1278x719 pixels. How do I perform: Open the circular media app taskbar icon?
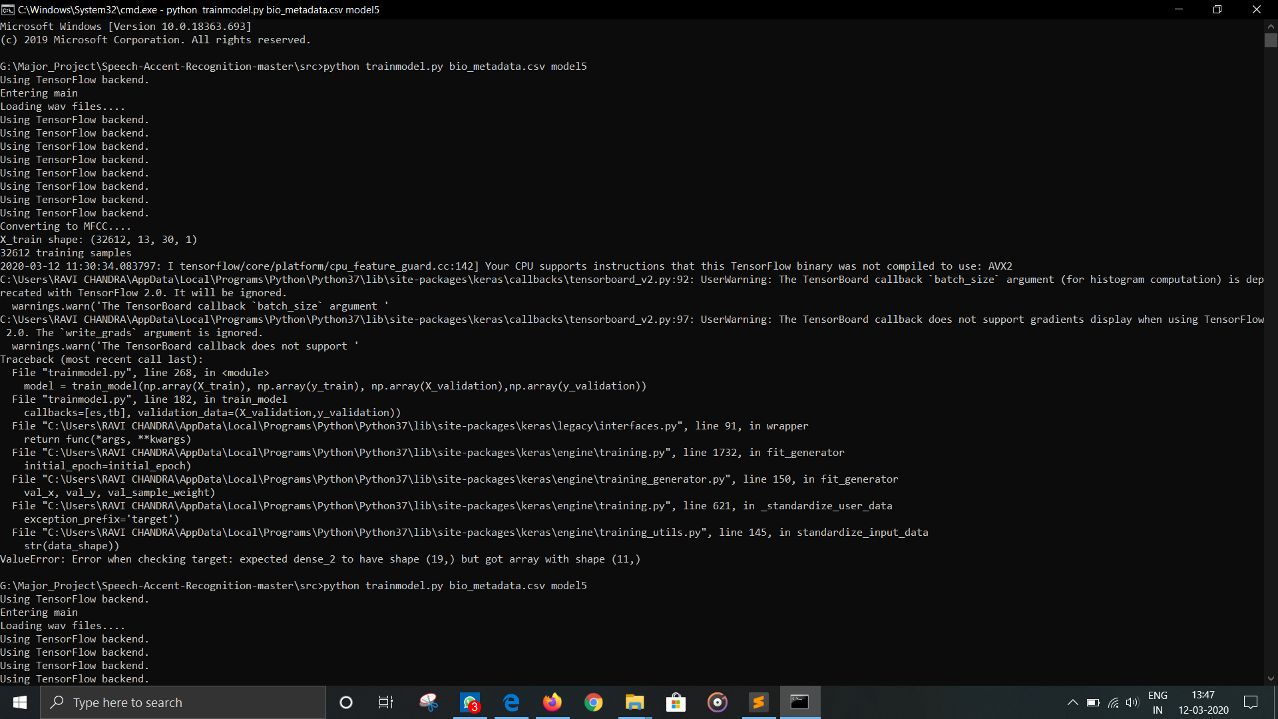point(718,702)
